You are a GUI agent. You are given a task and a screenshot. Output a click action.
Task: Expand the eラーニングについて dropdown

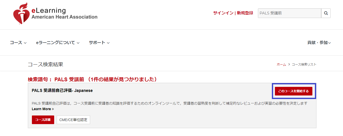pos(58,43)
